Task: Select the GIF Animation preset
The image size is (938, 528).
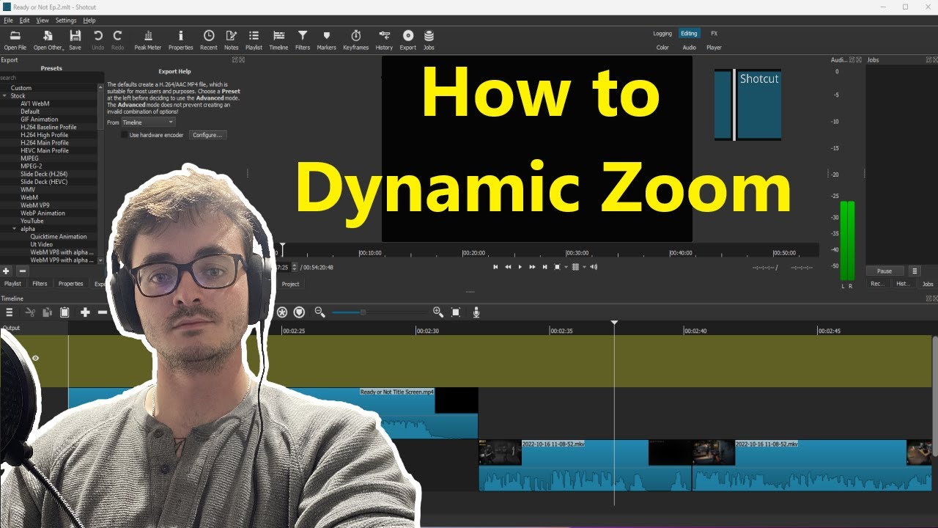Action: click(40, 120)
